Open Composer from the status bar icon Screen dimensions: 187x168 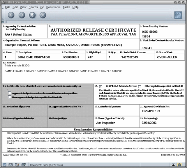pyautogui.click(x=17, y=165)
